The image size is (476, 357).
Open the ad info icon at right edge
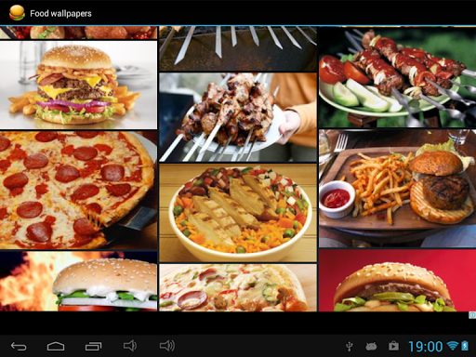click(x=472, y=315)
